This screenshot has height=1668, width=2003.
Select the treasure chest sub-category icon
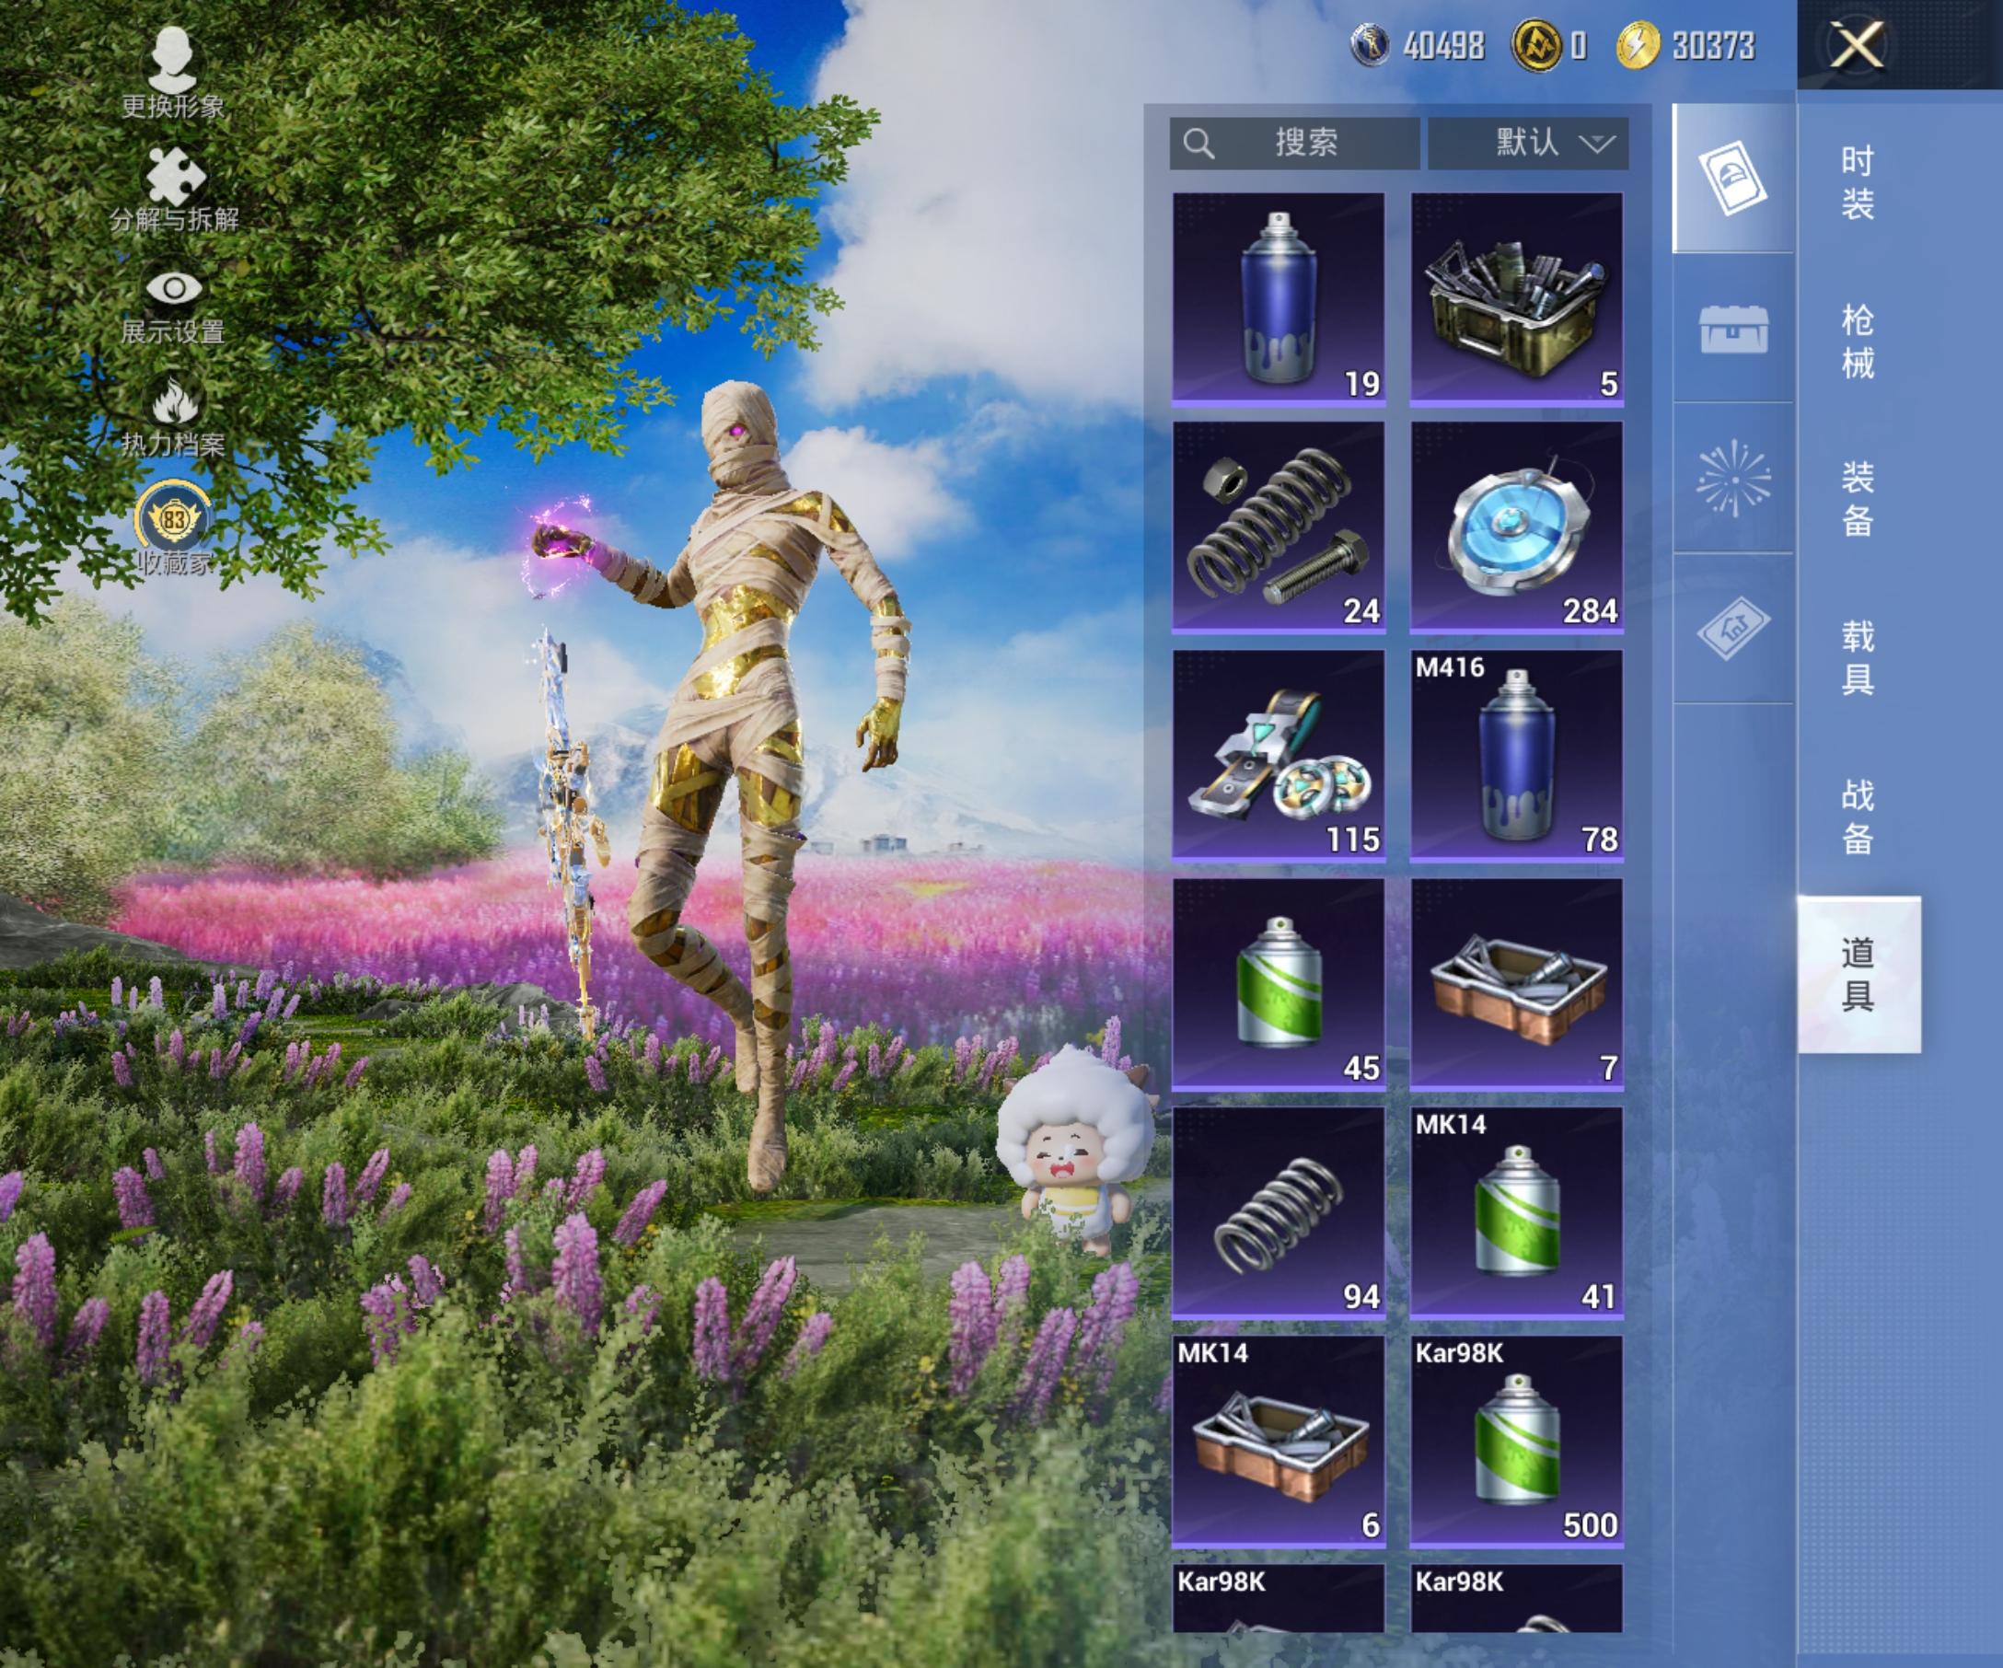pos(1733,330)
